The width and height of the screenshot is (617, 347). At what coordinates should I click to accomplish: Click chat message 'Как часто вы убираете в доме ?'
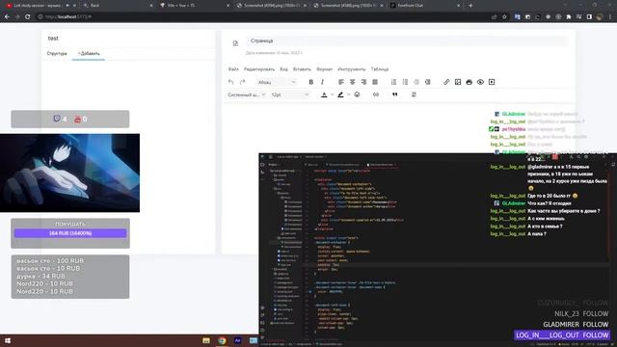pyautogui.click(x=563, y=211)
